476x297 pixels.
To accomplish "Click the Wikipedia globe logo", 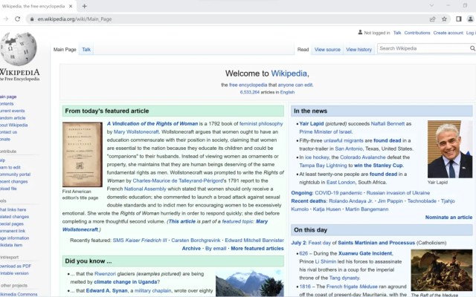I will 19,48.
